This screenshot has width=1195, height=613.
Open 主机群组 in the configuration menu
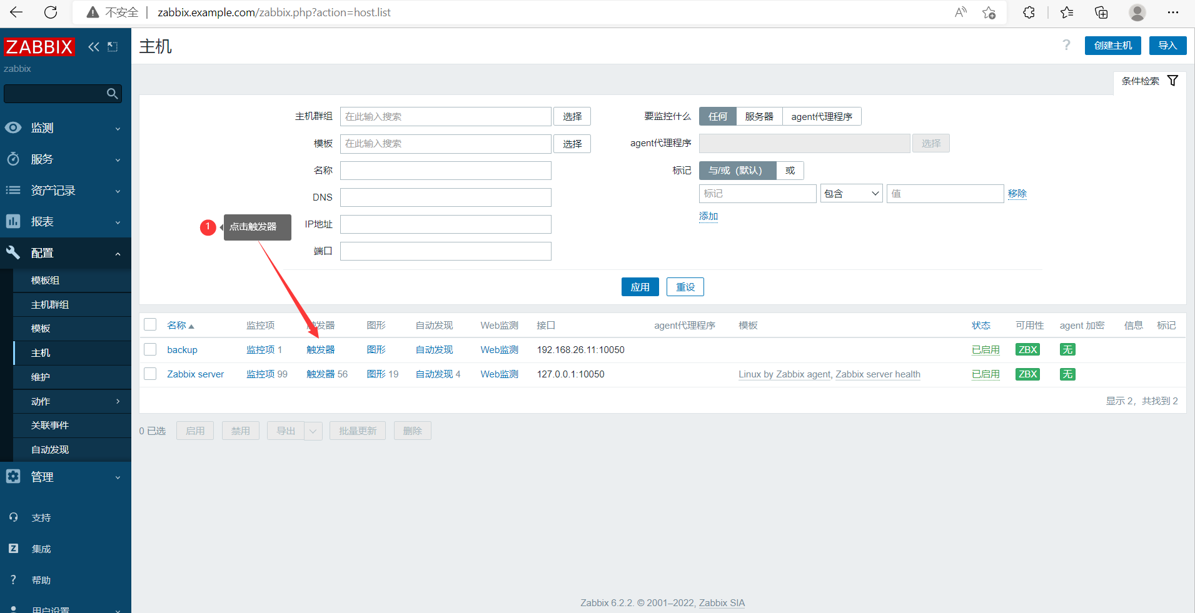72,304
